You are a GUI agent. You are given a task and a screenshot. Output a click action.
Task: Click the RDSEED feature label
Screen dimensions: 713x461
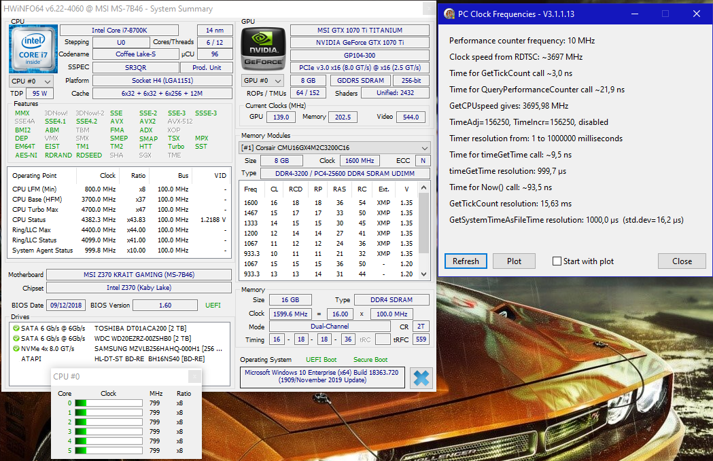[x=88, y=155]
